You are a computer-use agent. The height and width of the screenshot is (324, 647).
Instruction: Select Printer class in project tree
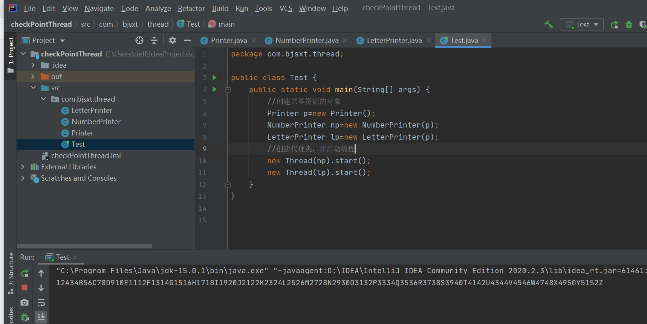[x=83, y=133]
